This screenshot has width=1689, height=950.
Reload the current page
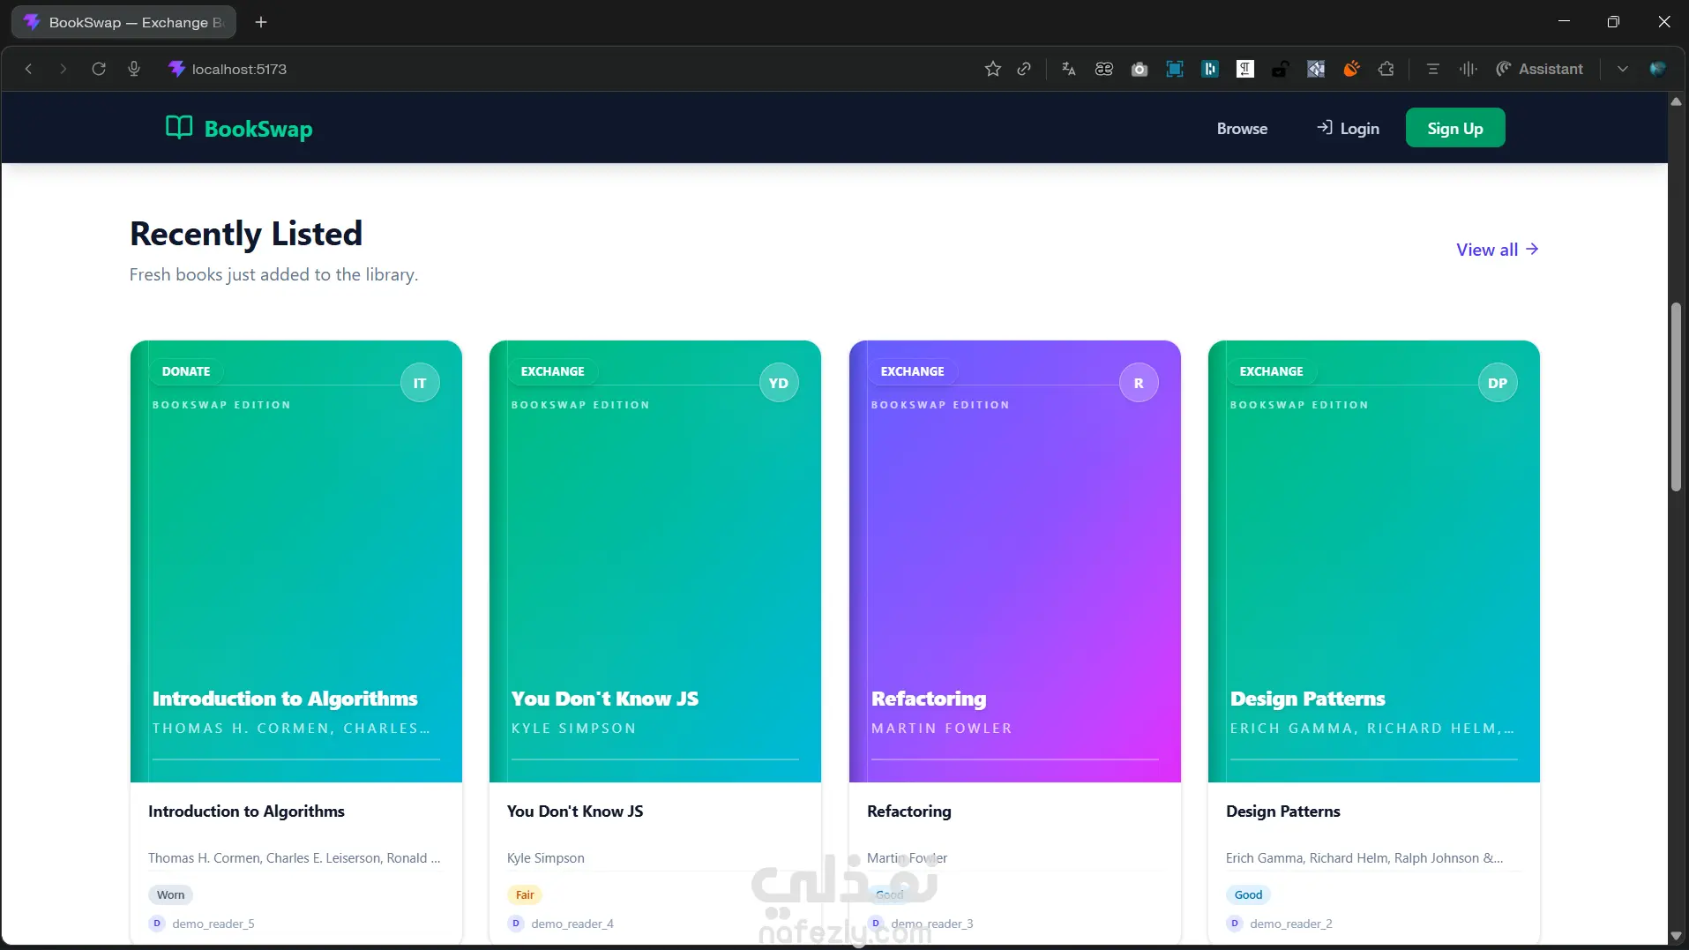pos(99,69)
